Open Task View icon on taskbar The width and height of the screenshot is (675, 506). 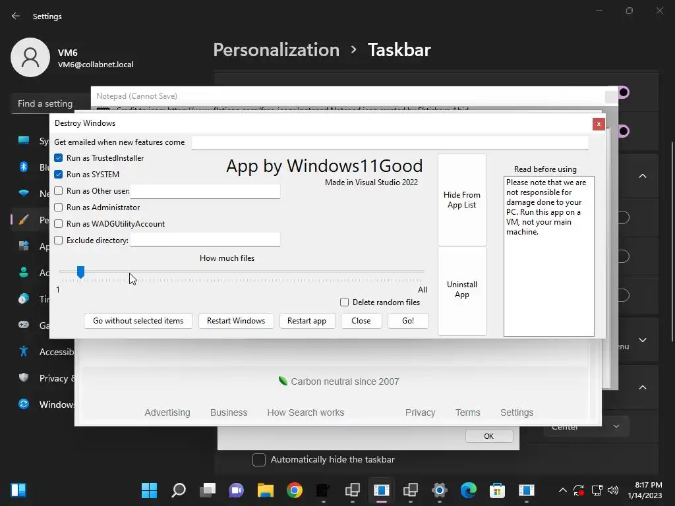pos(208,490)
